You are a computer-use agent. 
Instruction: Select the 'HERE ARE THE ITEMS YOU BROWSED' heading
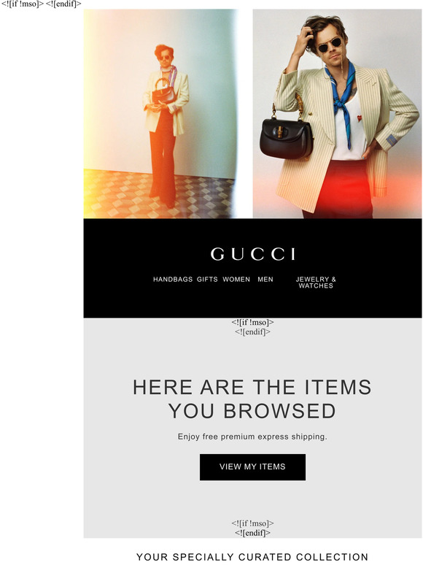pyautogui.click(x=252, y=399)
